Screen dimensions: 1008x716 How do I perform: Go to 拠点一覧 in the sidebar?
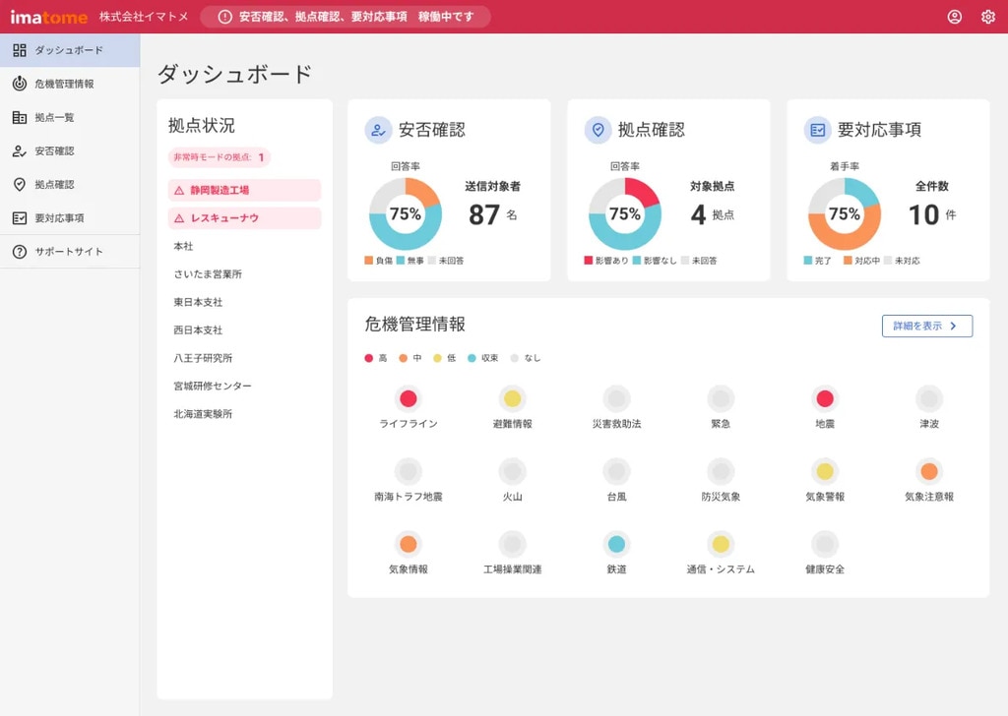[54, 117]
